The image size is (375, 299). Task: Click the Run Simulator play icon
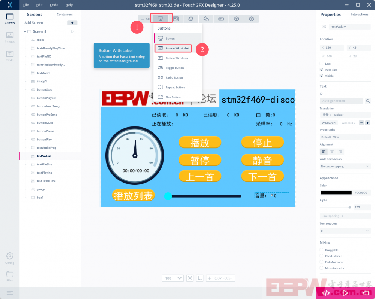[345, 293]
